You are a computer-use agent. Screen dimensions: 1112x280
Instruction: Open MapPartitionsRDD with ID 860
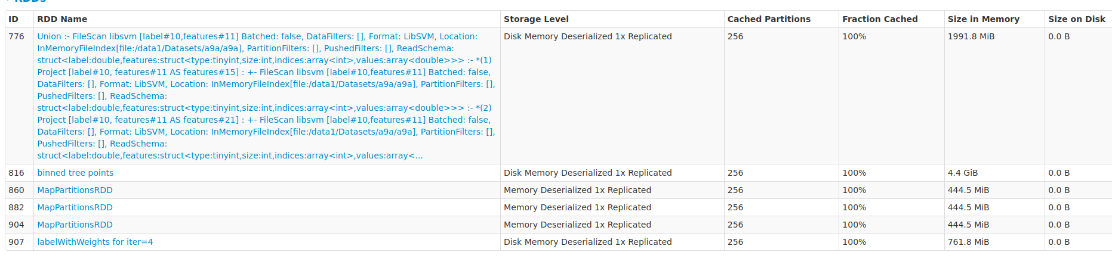75,190
